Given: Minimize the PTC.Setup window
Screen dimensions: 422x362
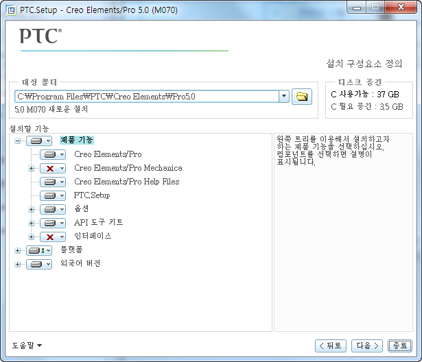Looking at the screenshot, I should tap(357, 8).
